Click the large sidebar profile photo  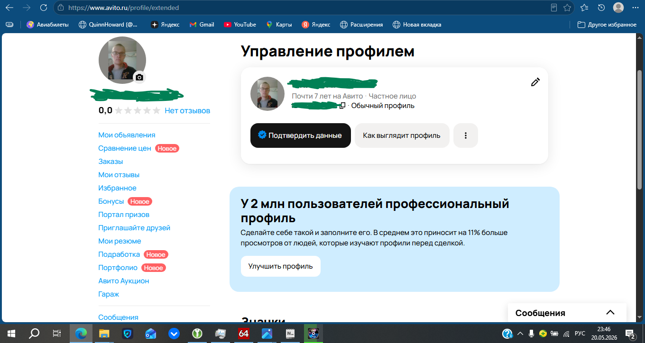click(122, 60)
